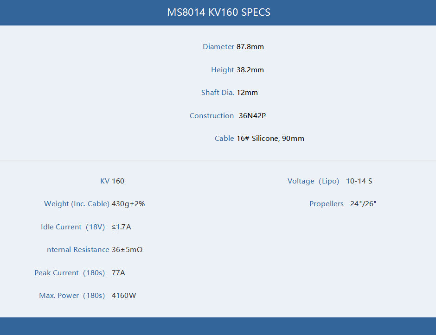
Task: Select the Diameter label
Action: (x=218, y=47)
